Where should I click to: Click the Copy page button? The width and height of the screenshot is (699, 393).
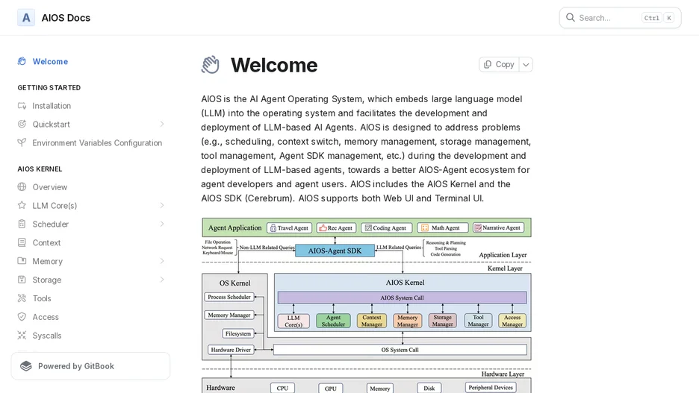pyautogui.click(x=499, y=65)
